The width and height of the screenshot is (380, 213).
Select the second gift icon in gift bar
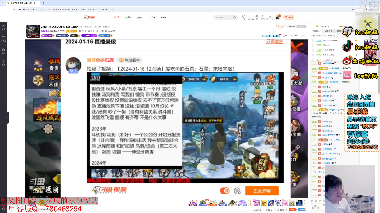tap(203, 203)
